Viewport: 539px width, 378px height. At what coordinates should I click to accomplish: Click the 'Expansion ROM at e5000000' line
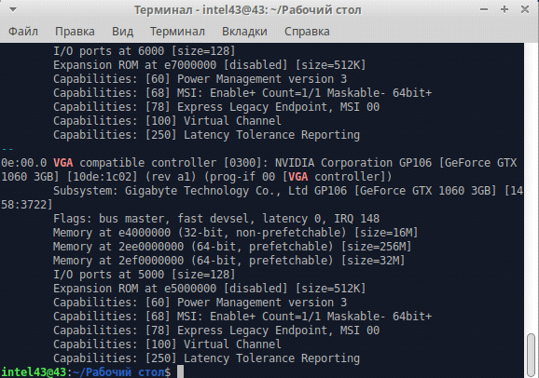pos(209,289)
